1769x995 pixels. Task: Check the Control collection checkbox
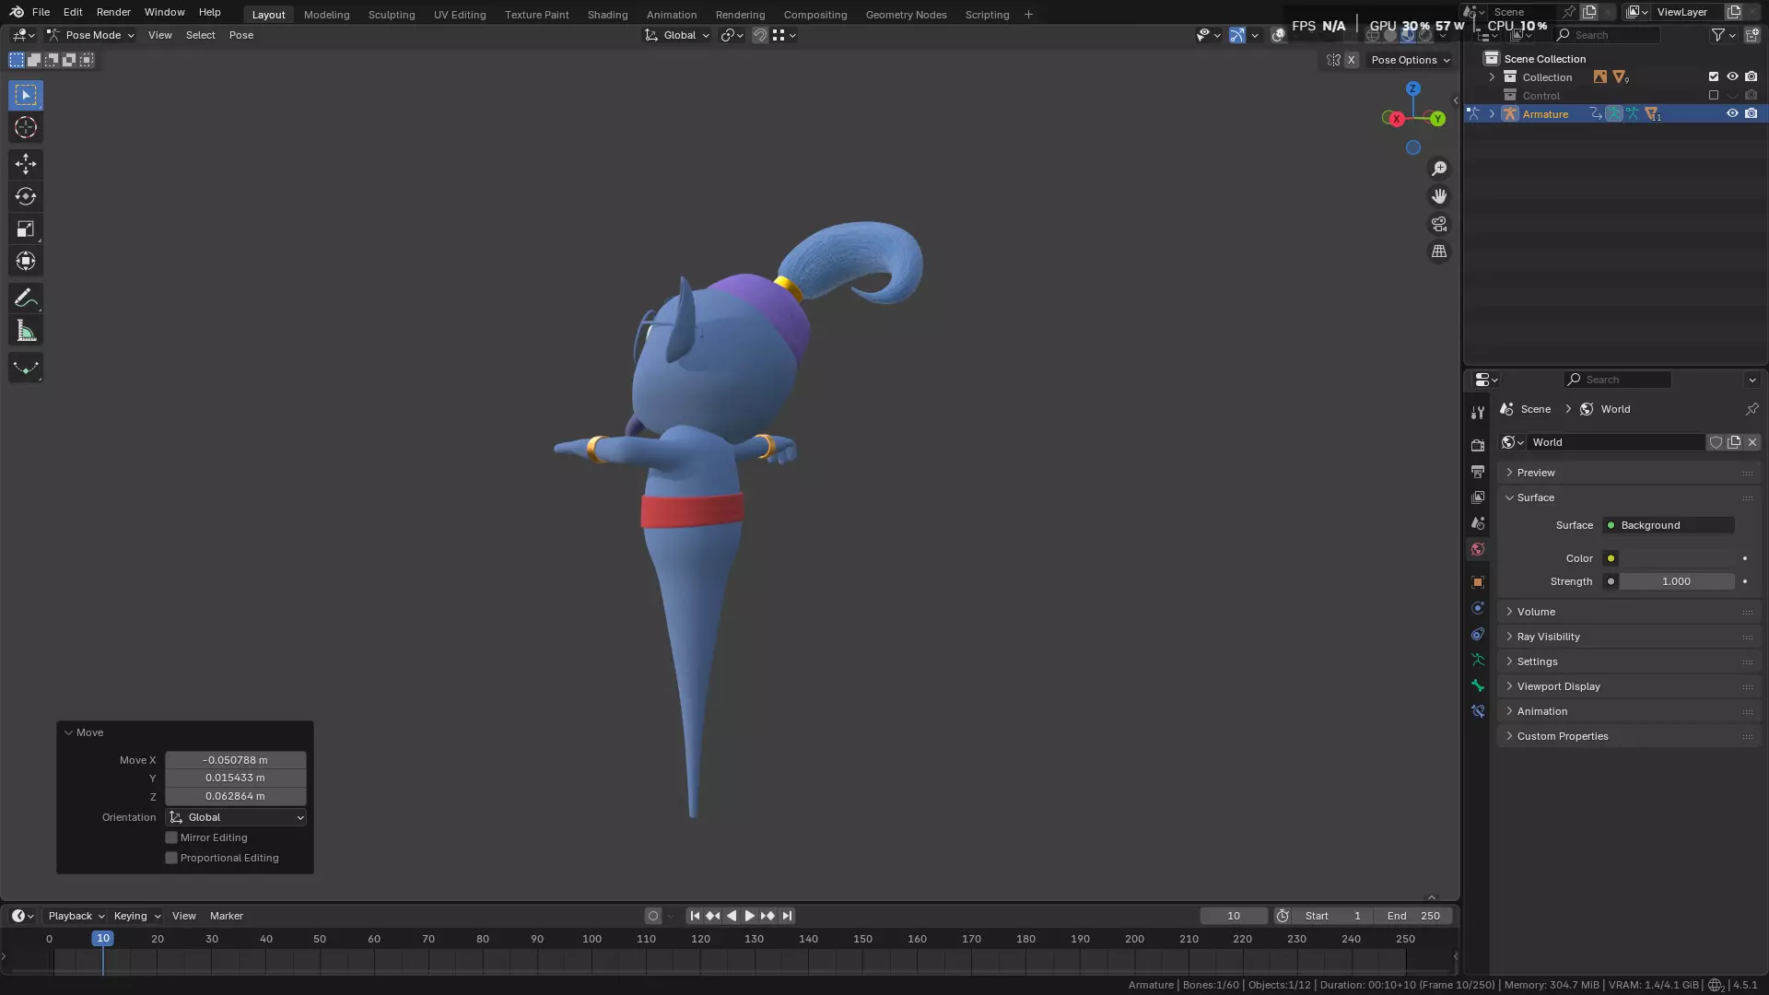(x=1714, y=96)
